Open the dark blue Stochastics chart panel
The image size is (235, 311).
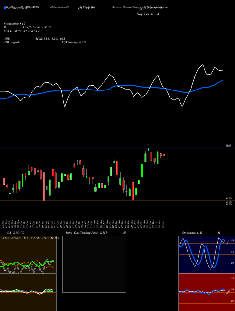pos(206,254)
